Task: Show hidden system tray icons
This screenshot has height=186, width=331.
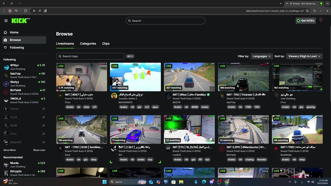Action: pos(290,182)
